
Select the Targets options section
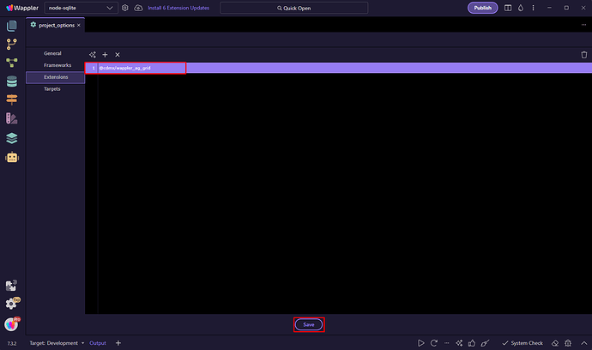(52, 89)
